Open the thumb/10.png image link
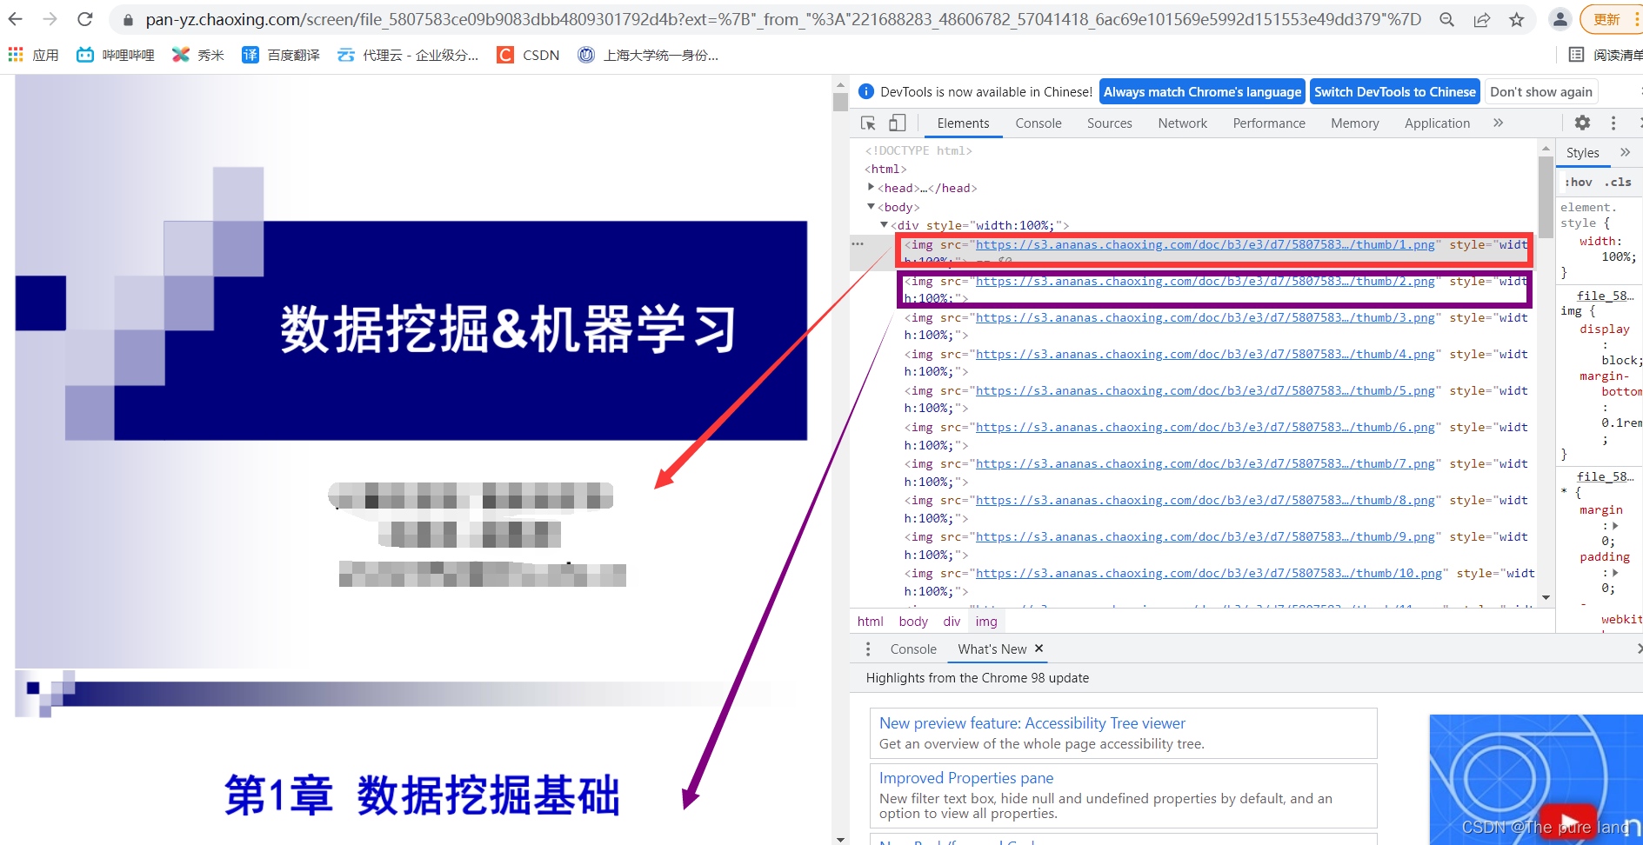The image size is (1643, 845). pyautogui.click(x=1208, y=574)
